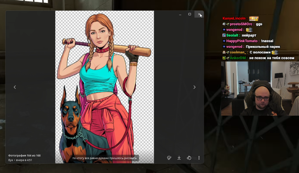This screenshot has width=299, height=173.
Task: Open the three-dot more options menu
Action: pyautogui.click(x=199, y=158)
